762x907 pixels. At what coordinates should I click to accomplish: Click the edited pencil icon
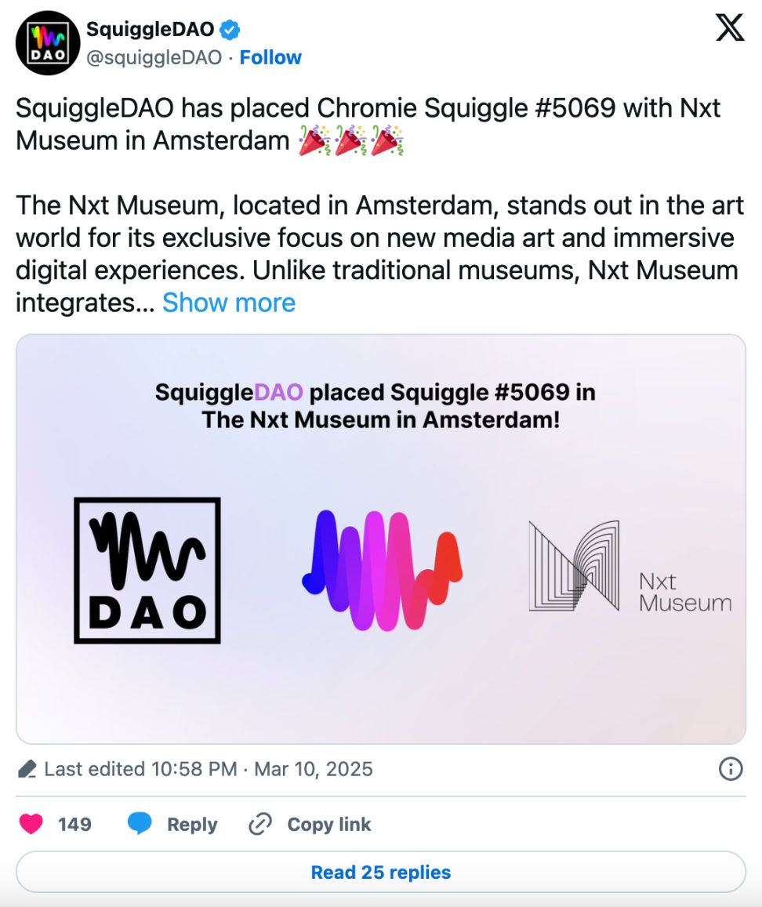pyautogui.click(x=27, y=769)
